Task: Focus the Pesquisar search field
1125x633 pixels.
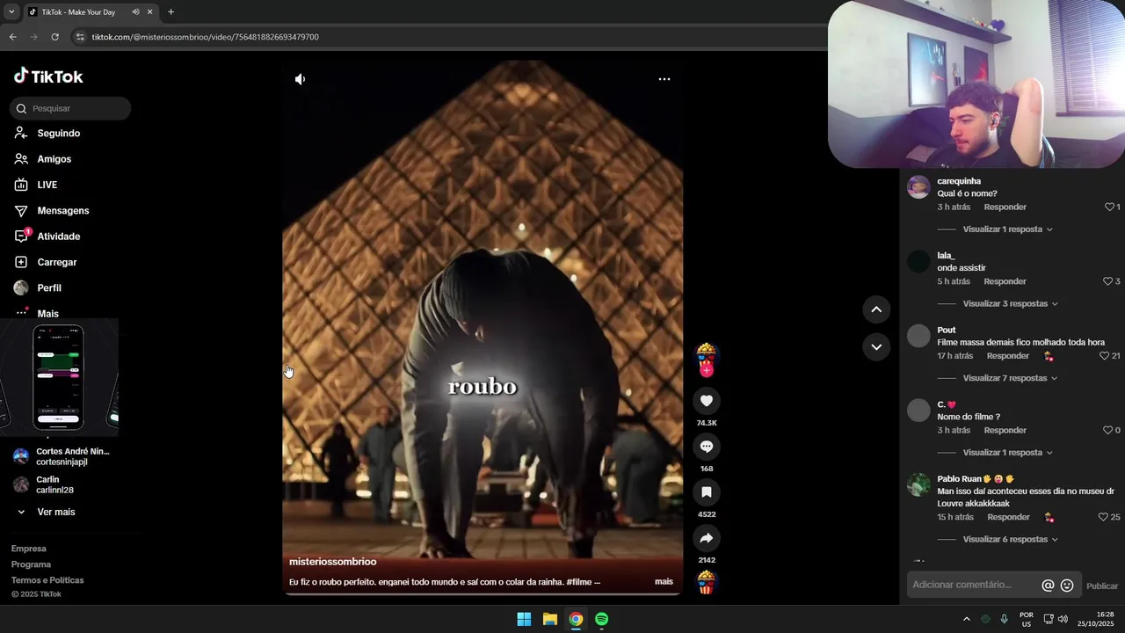Action: [70, 108]
